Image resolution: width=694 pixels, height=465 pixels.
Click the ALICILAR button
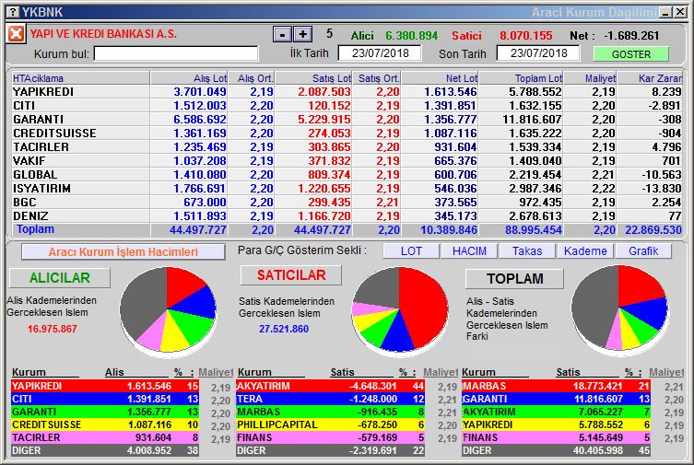[60, 278]
